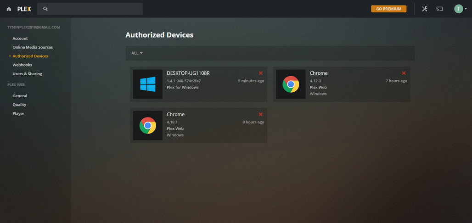Open Users & Sharing settings
472x223 pixels.
pos(27,74)
